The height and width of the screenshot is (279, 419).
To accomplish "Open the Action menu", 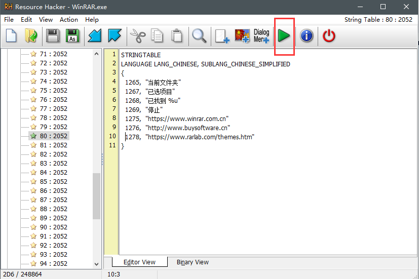I will (x=69, y=20).
